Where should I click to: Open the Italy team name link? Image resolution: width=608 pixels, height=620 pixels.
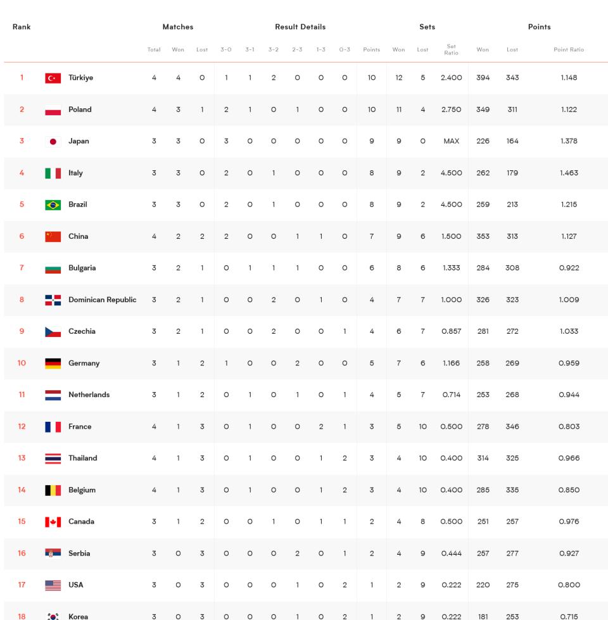[75, 173]
